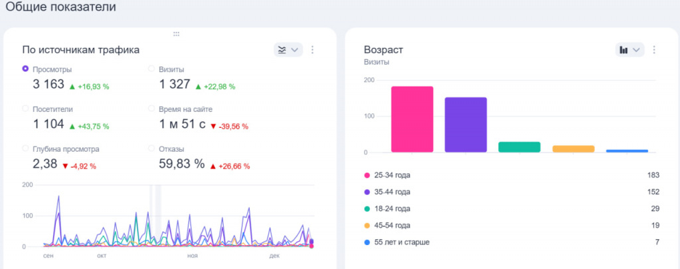The height and width of the screenshot is (269, 680).
Task: Click the Глубина просмотра value 2,38
Action: coord(45,164)
